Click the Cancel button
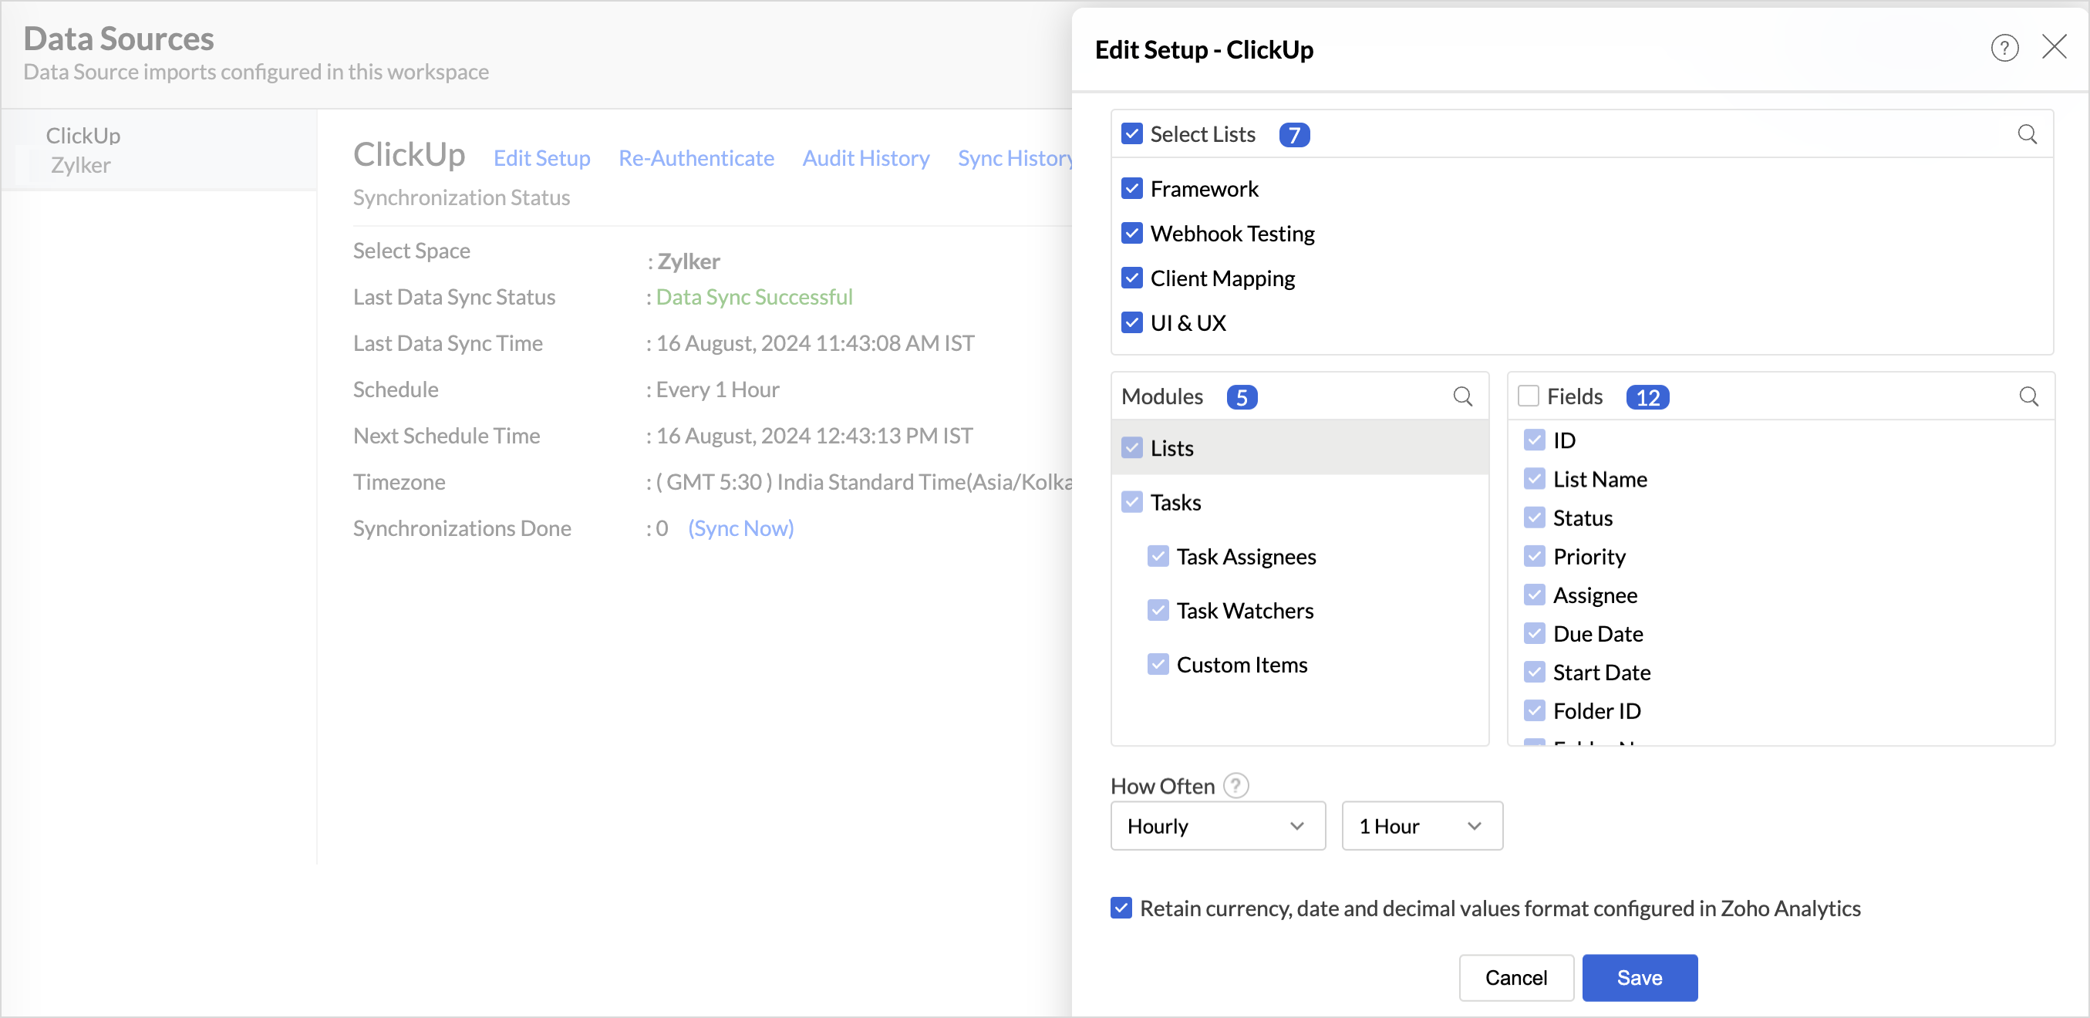This screenshot has height=1018, width=2090. [x=1515, y=977]
